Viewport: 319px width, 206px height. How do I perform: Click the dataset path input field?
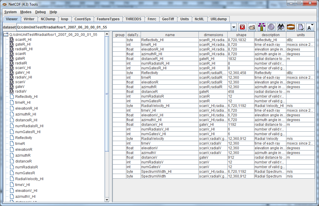(x=123, y=27)
